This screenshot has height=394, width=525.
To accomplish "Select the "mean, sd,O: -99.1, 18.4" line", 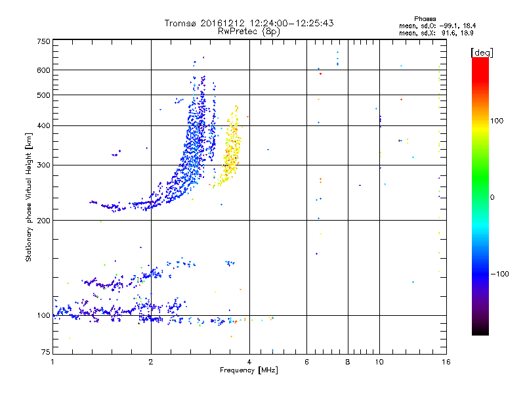I will 437,26.
